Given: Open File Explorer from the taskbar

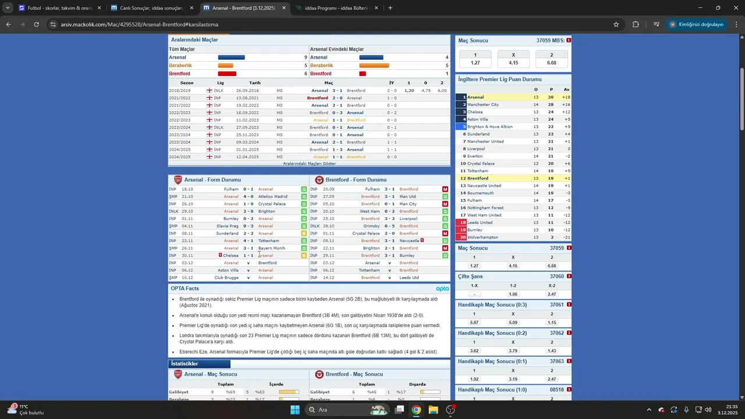Looking at the screenshot, I should click(433, 410).
